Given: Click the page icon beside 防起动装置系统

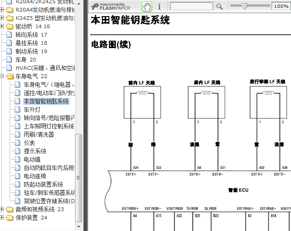Looking at the screenshot, I should pos(18,184).
